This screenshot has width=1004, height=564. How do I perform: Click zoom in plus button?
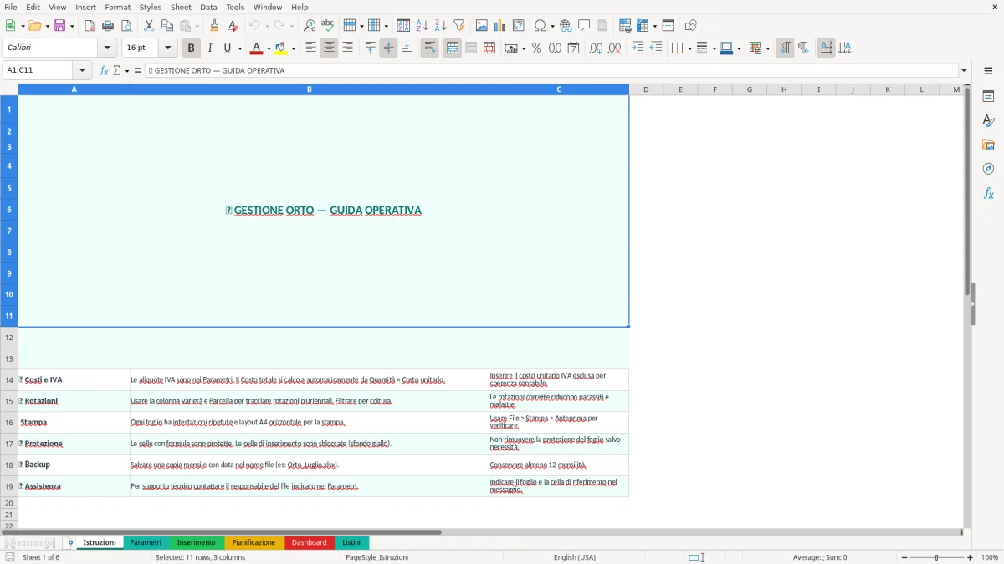(x=970, y=557)
